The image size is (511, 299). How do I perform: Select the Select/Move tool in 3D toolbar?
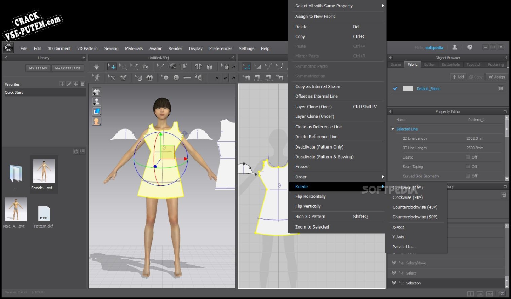click(112, 67)
